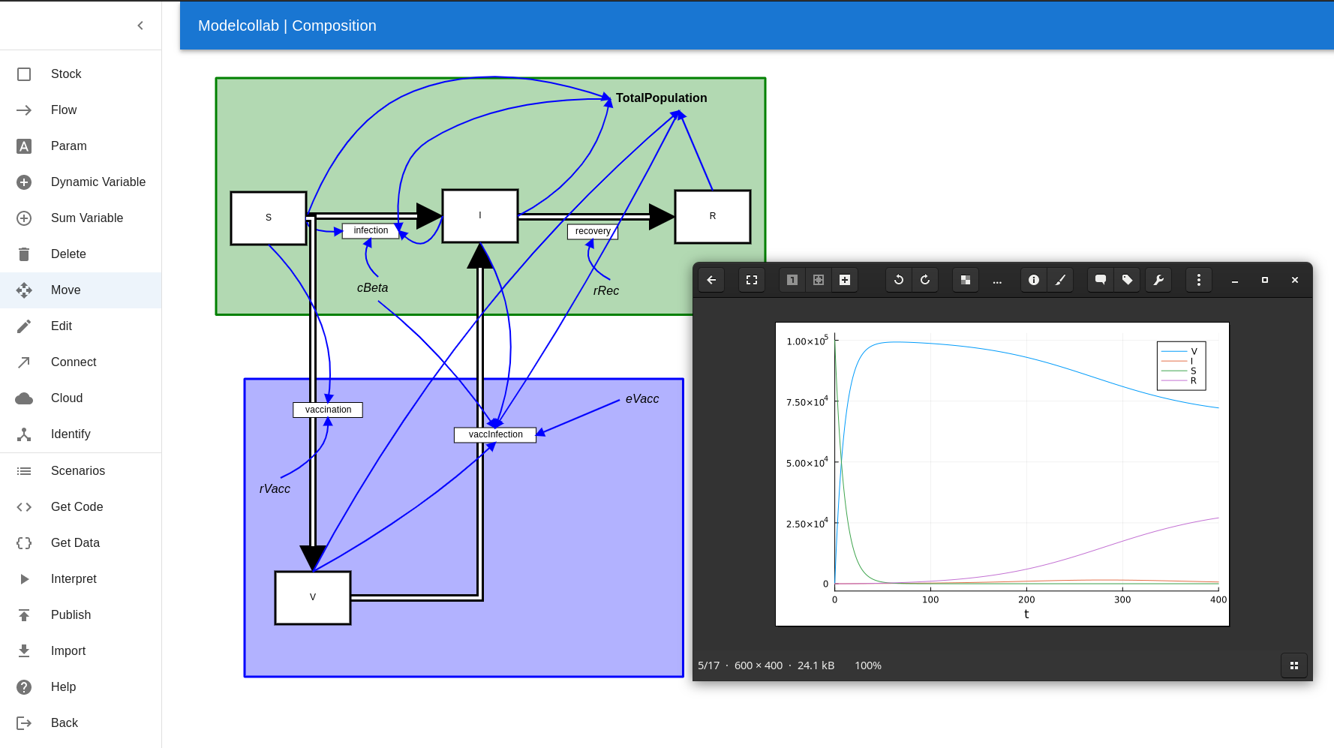This screenshot has width=1334, height=748.
Task: Pick the Sum Variable tool
Action: point(86,218)
